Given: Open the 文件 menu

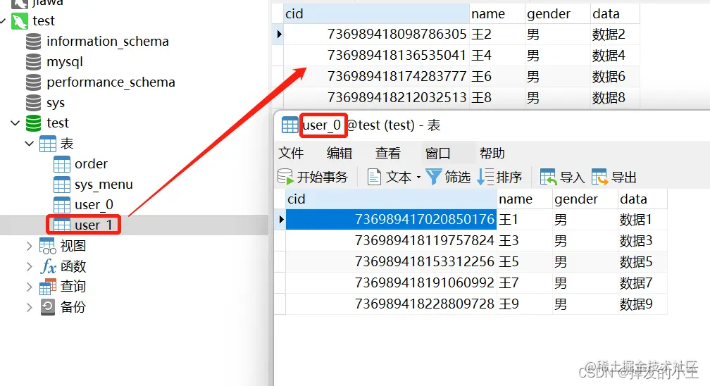Looking at the screenshot, I should [291, 153].
